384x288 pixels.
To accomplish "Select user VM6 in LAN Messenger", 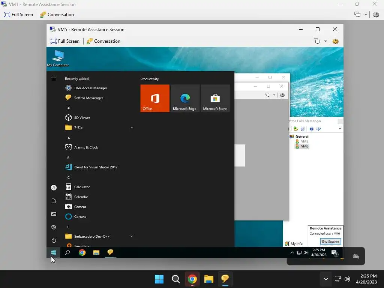I will click(x=302, y=146).
